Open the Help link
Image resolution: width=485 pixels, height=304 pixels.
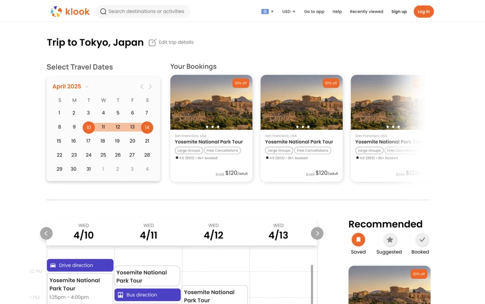(337, 11)
